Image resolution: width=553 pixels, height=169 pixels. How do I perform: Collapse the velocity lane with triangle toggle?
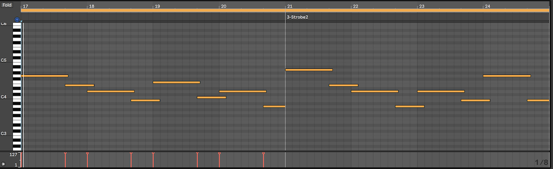pos(4,164)
